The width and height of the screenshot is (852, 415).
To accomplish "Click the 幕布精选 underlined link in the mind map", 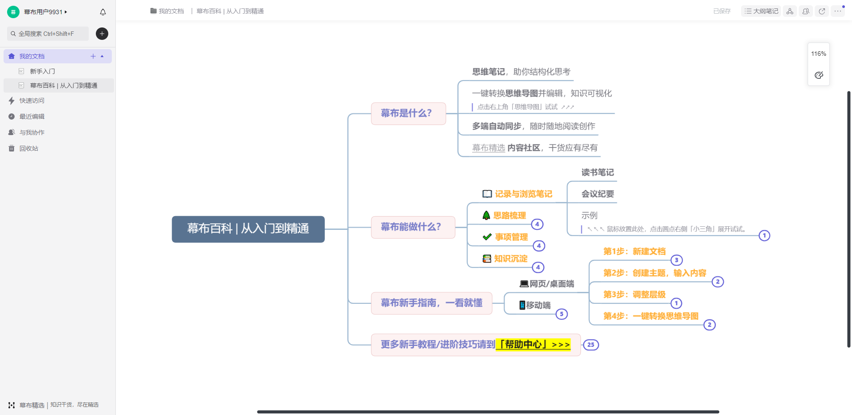I will tap(489, 148).
